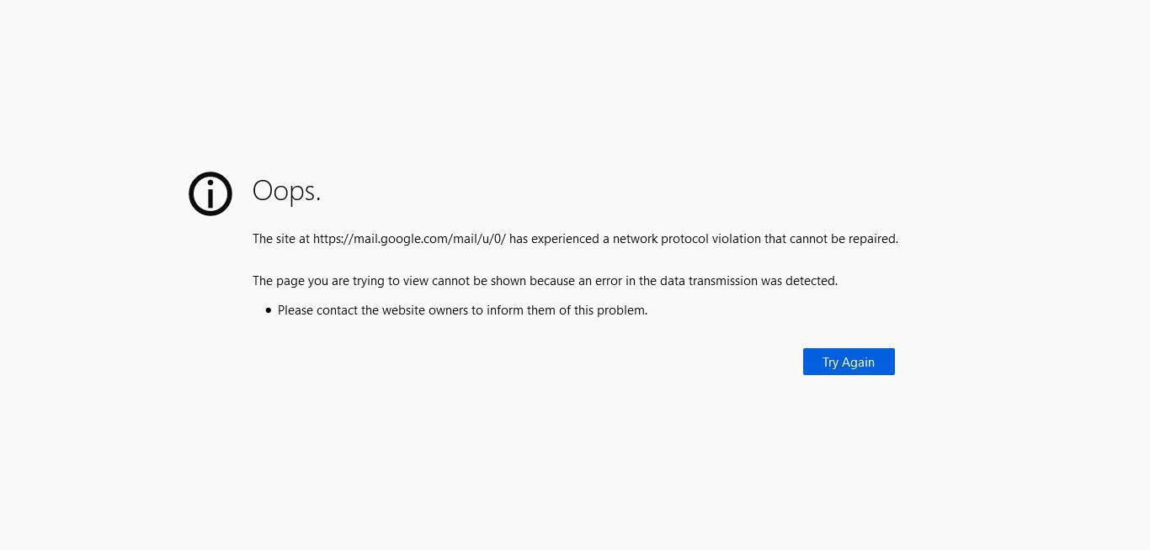Click the Oops heading text
1150x550 pixels.
(286, 191)
